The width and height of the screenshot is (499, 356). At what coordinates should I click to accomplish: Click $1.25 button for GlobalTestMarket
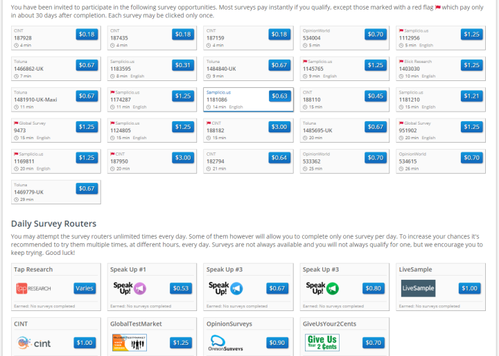[181, 343]
